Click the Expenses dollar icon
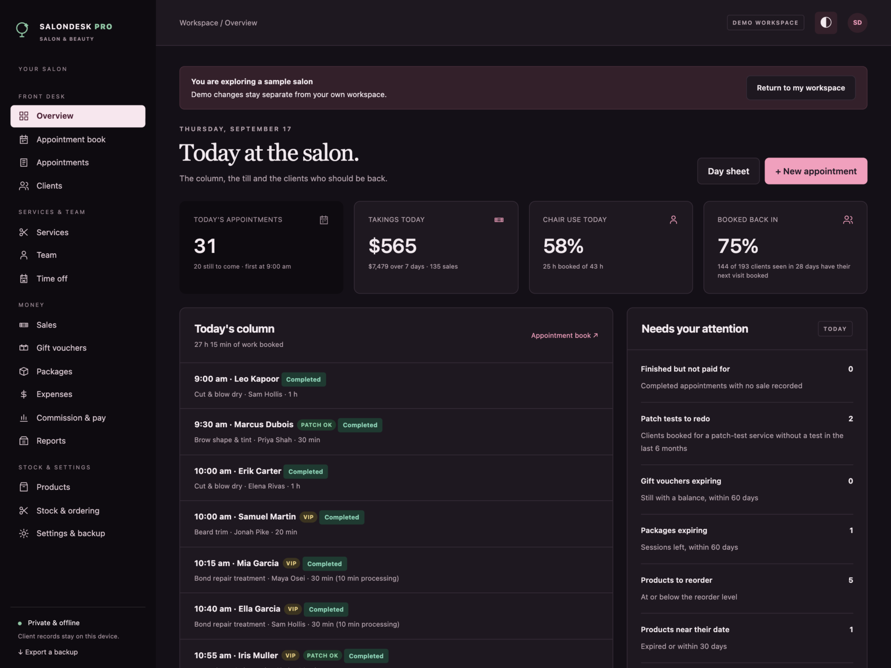 [x=24, y=394]
